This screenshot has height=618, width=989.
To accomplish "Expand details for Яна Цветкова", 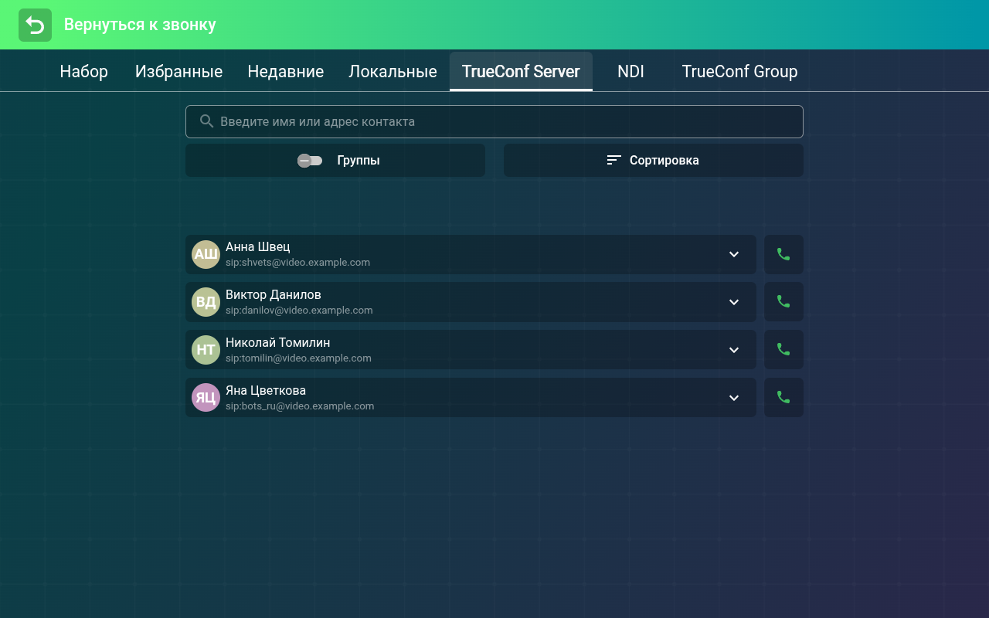I will [734, 398].
